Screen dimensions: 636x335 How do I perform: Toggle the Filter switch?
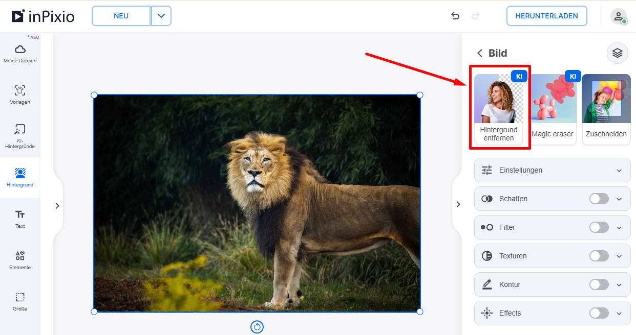click(599, 227)
